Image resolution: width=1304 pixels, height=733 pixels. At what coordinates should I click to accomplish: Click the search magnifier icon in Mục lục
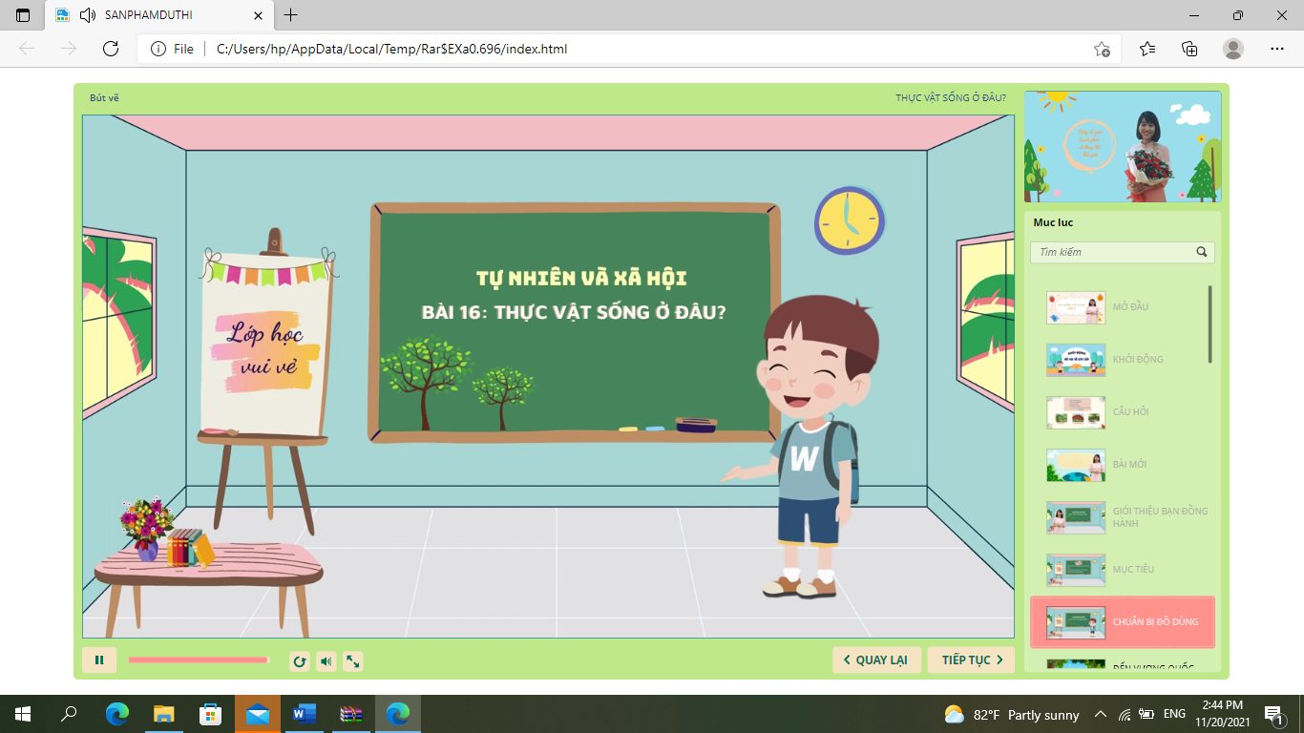tap(1202, 252)
